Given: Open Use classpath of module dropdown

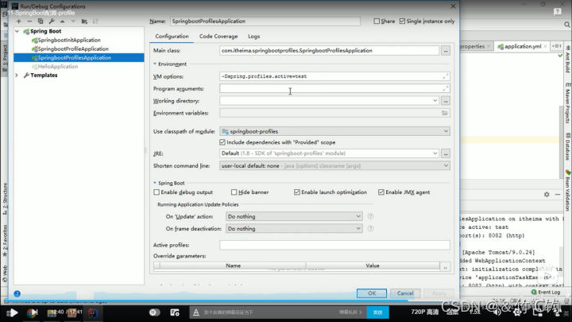Looking at the screenshot, I should (446, 131).
